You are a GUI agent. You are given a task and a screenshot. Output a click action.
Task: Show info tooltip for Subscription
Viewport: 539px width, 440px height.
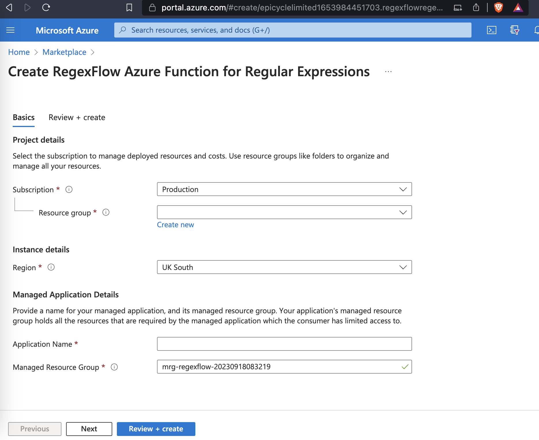pyautogui.click(x=69, y=189)
